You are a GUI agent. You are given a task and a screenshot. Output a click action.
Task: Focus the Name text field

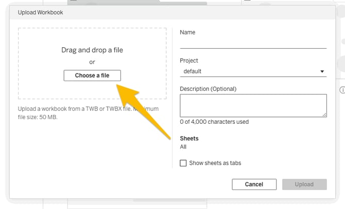point(253,43)
